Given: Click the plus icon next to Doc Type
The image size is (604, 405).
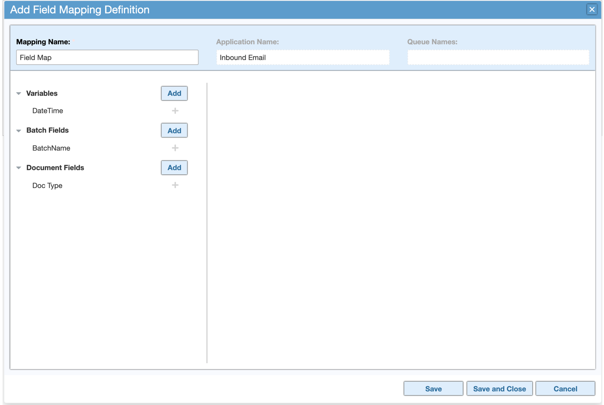Looking at the screenshot, I should click(175, 185).
